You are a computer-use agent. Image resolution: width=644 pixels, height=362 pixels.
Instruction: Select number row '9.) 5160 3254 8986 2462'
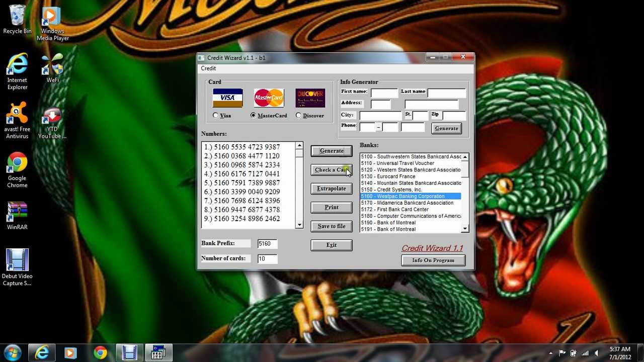point(242,219)
